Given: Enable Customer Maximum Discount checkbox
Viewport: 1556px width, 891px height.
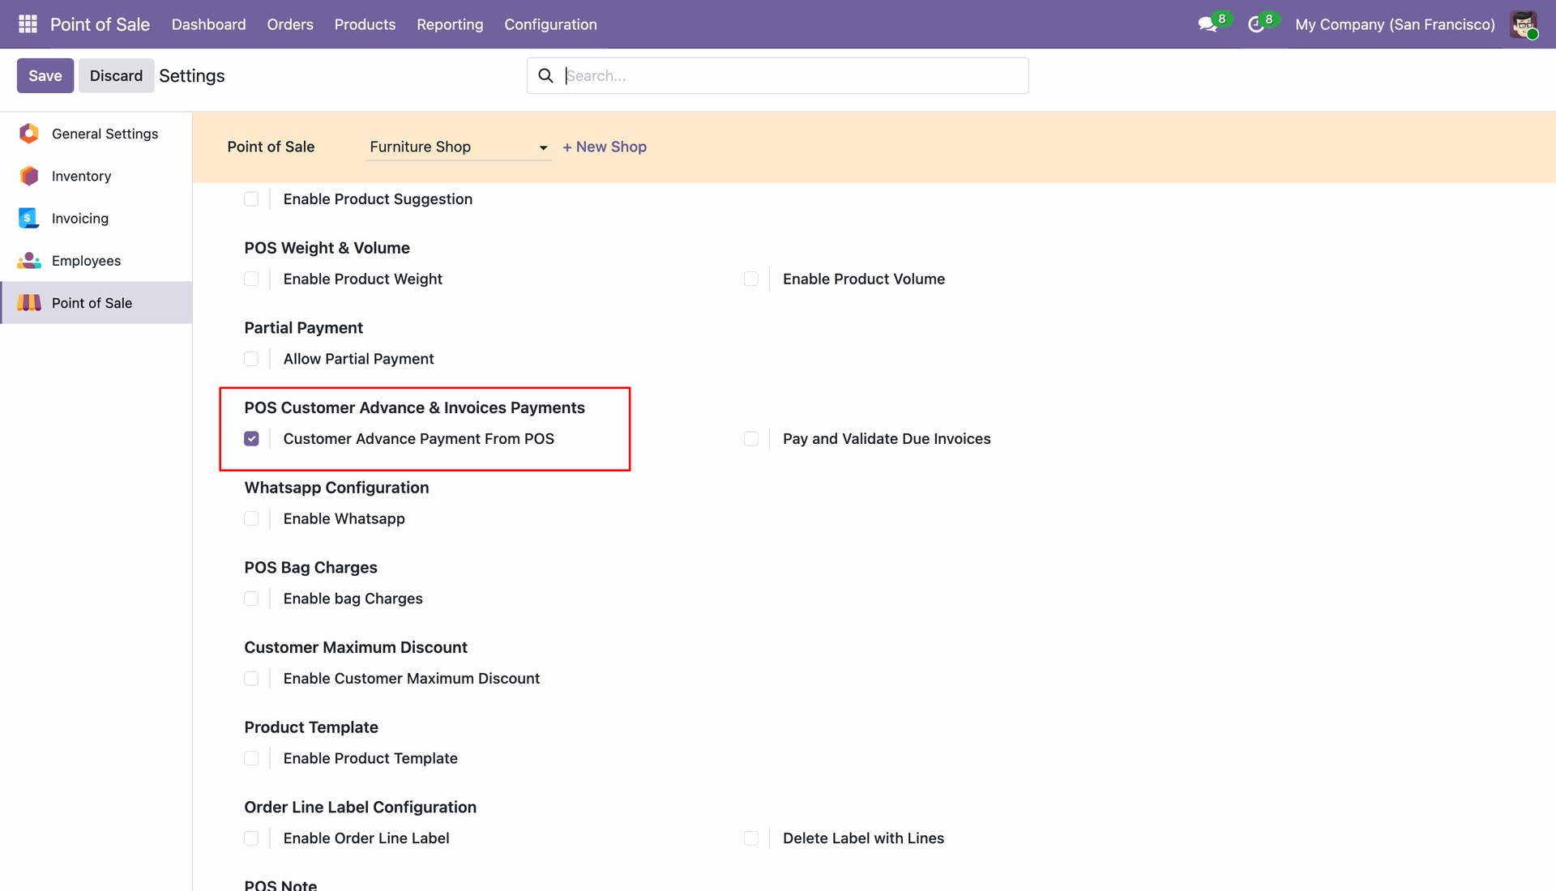Looking at the screenshot, I should 251,678.
